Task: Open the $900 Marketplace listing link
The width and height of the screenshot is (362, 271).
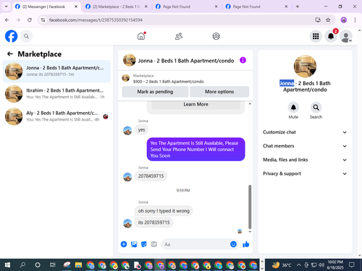Action: click(x=169, y=82)
